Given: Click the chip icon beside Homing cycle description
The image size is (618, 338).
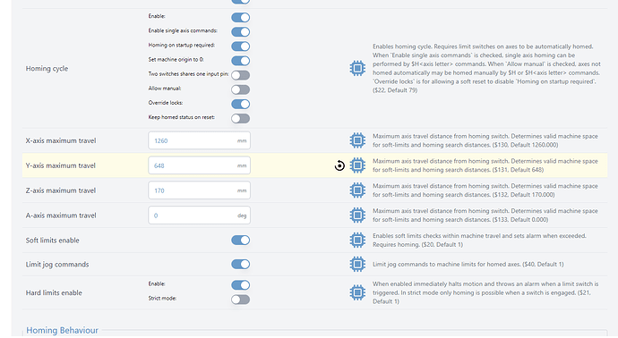Looking at the screenshot, I should (x=357, y=69).
